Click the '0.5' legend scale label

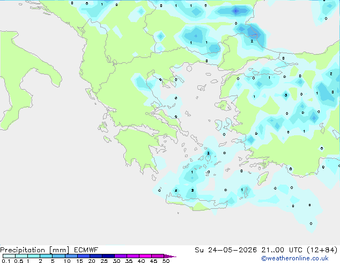point(19,261)
